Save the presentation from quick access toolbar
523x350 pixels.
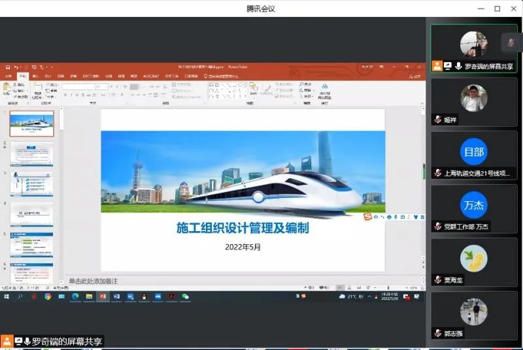(8, 67)
